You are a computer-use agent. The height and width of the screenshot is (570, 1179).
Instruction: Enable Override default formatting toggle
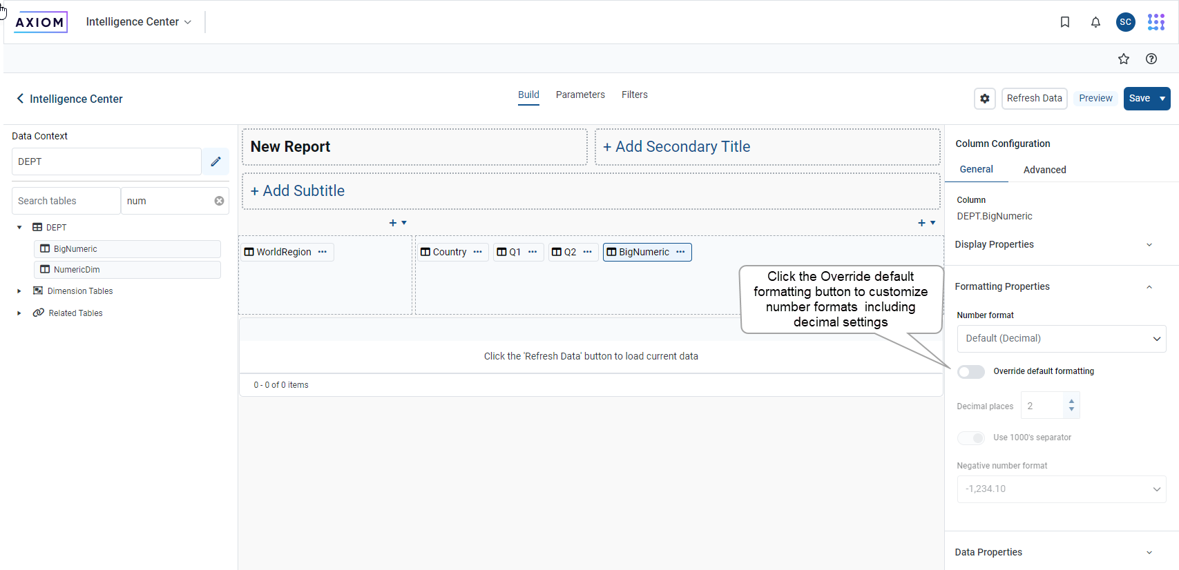[970, 372]
